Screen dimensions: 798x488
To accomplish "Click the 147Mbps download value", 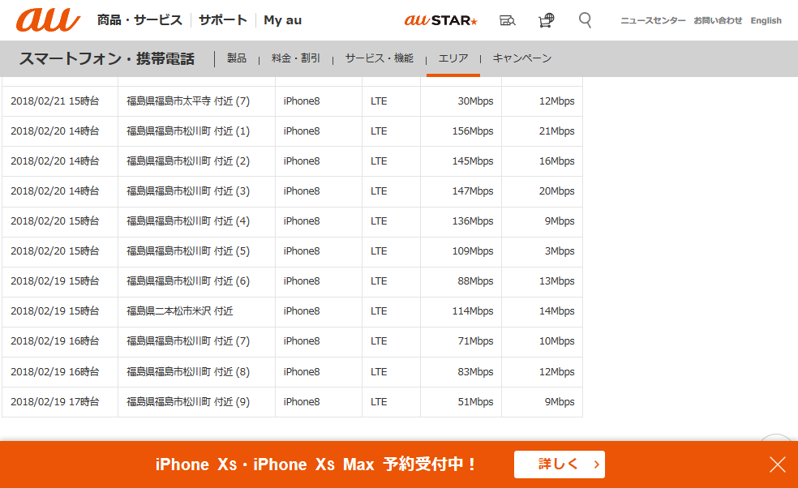I will (x=473, y=190).
